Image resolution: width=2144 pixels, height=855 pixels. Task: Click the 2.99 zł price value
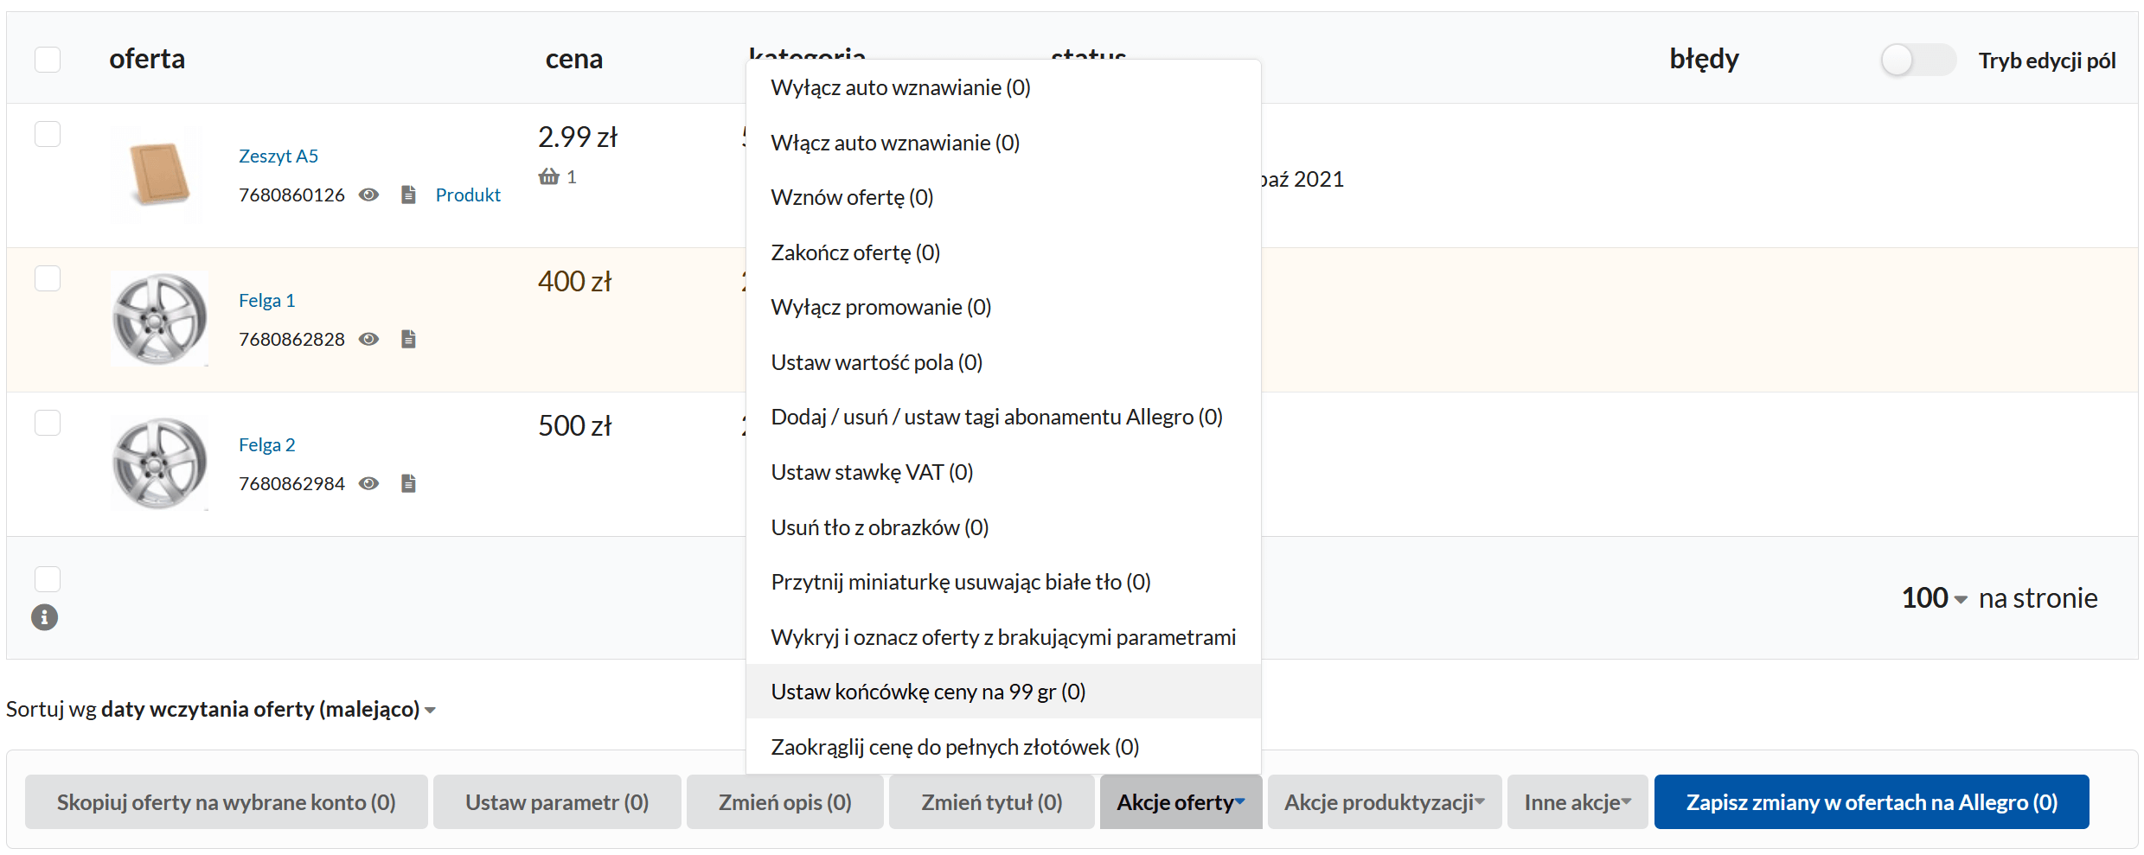pyautogui.click(x=578, y=137)
